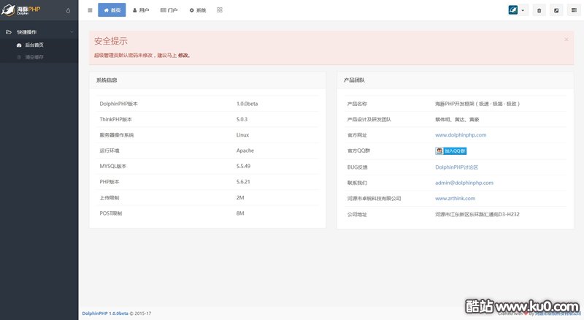This screenshot has width=584, height=320.
Task: Open 后台首页 in the sidebar
Action: tap(39, 45)
